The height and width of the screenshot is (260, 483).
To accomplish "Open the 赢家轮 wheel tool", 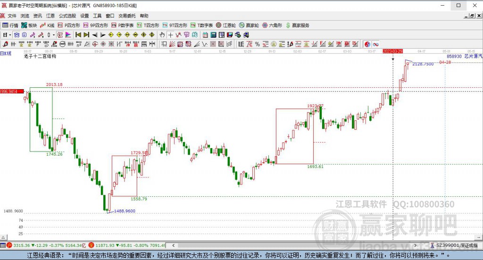I will point(249,25).
